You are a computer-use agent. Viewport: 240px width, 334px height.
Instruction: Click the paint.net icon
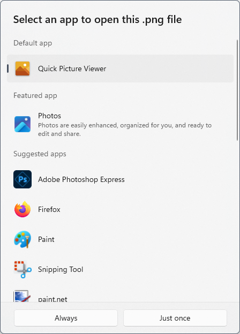(x=21, y=296)
